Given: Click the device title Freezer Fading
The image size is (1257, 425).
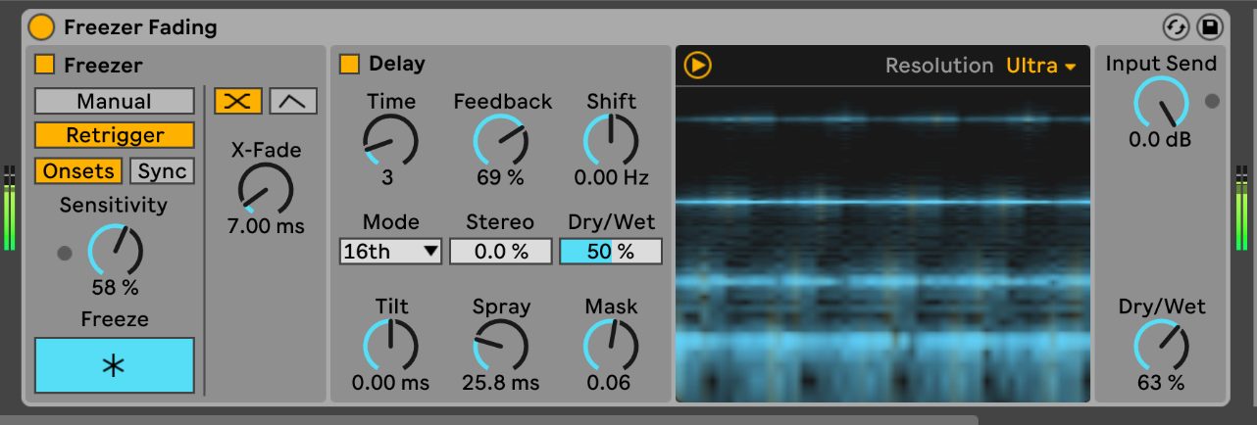Looking at the screenshot, I should click(140, 26).
